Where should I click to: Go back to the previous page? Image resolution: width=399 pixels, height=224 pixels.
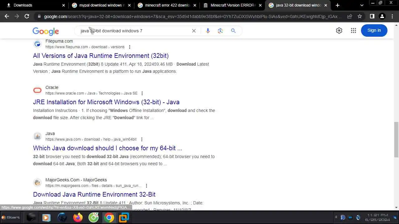point(7,16)
